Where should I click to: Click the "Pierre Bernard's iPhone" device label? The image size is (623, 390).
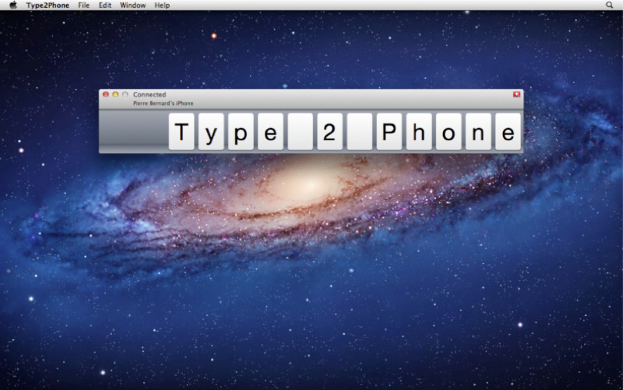(x=163, y=103)
